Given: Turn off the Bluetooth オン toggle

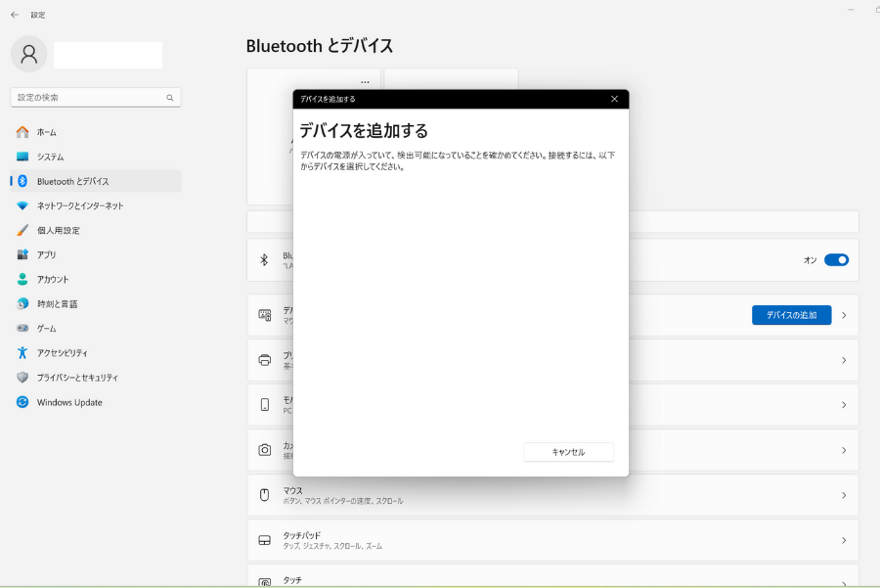Looking at the screenshot, I should click(x=836, y=260).
